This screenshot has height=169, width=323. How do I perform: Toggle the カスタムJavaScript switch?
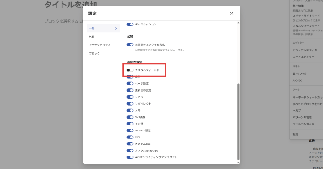[130, 150]
